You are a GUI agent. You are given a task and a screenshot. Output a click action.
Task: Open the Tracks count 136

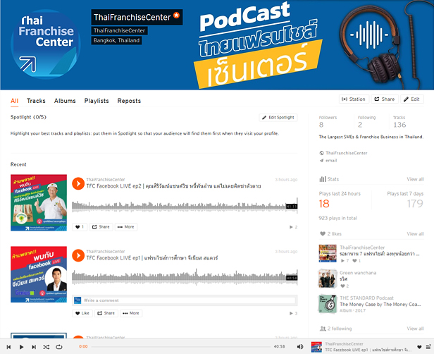coord(399,121)
